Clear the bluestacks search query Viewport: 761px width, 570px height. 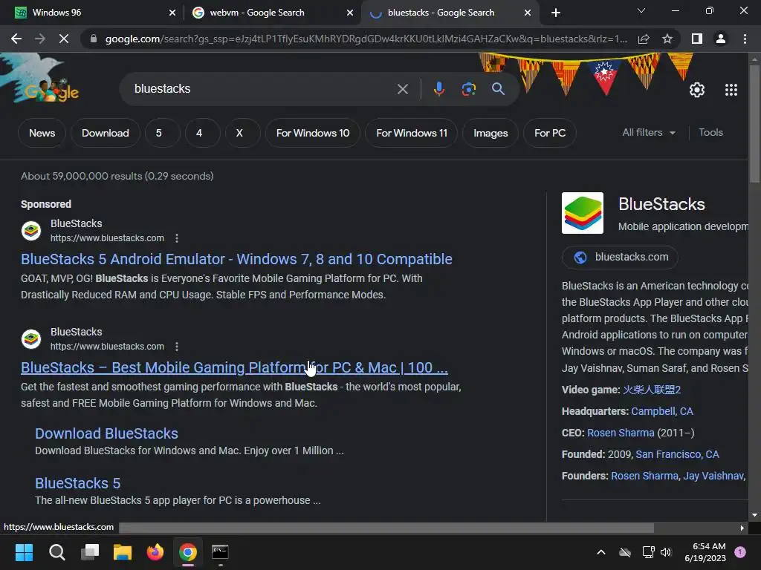click(402, 89)
